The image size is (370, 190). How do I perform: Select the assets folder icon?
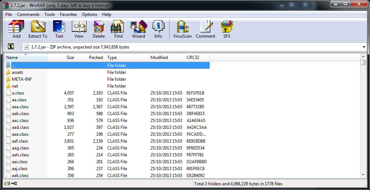click(8, 72)
